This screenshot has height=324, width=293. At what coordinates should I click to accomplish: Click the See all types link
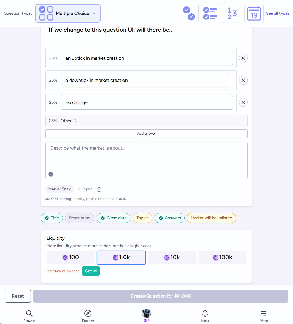(277, 13)
